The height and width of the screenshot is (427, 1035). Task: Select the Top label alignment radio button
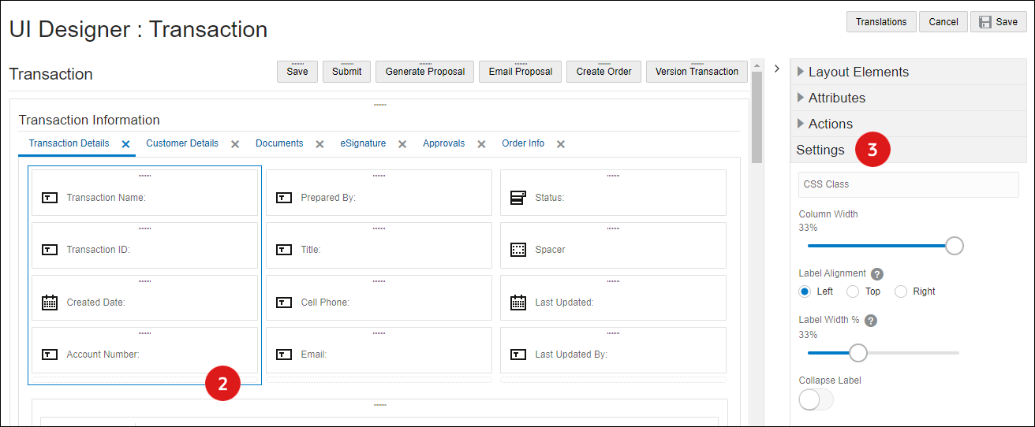pyautogui.click(x=853, y=291)
